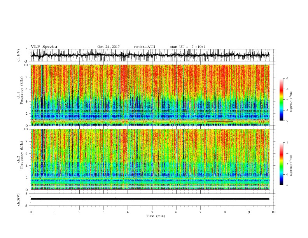The image size is (308, 238).
Task: Click the "1" minute tick label
Action: click(x=55, y=212)
